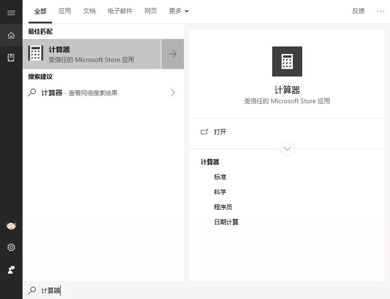390x299 pixels.
Task: Click the circular chevron to collapse actions
Action: click(x=287, y=149)
